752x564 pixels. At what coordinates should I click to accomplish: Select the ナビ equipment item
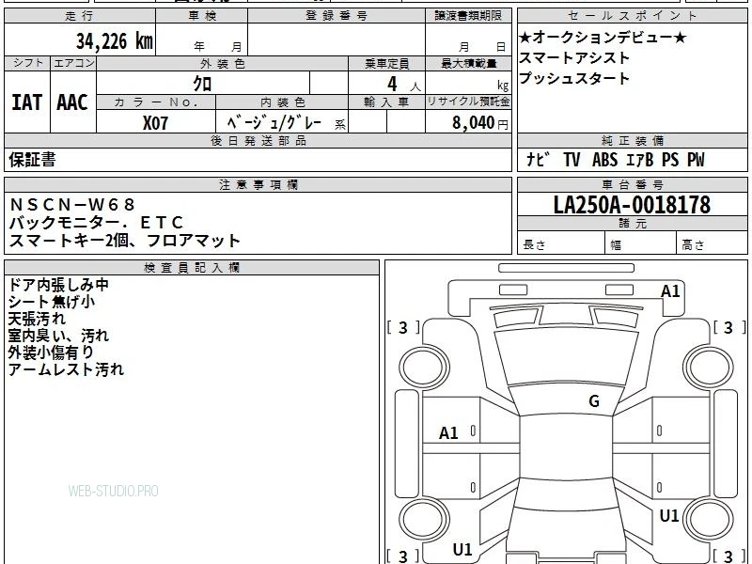(x=538, y=159)
